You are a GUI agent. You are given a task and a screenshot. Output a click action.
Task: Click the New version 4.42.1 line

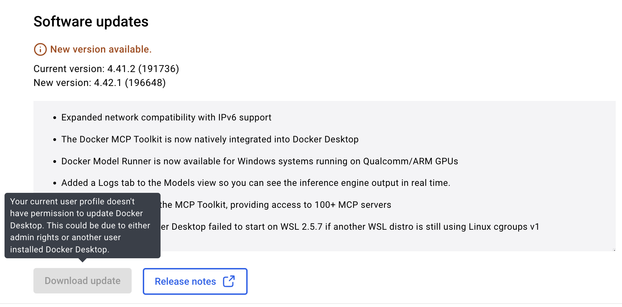point(100,83)
